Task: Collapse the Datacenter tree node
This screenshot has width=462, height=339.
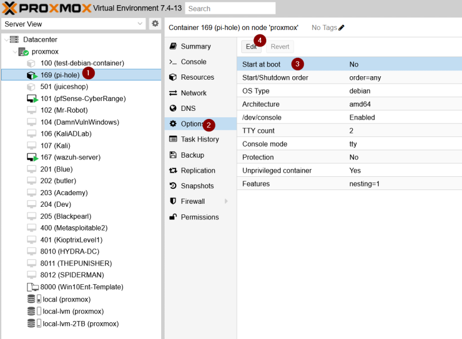Action: tap(6, 39)
